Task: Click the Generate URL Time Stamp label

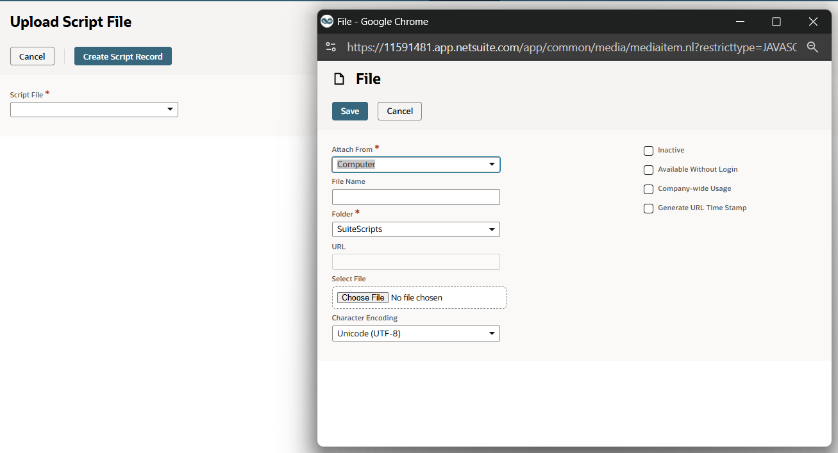Action: pos(702,208)
